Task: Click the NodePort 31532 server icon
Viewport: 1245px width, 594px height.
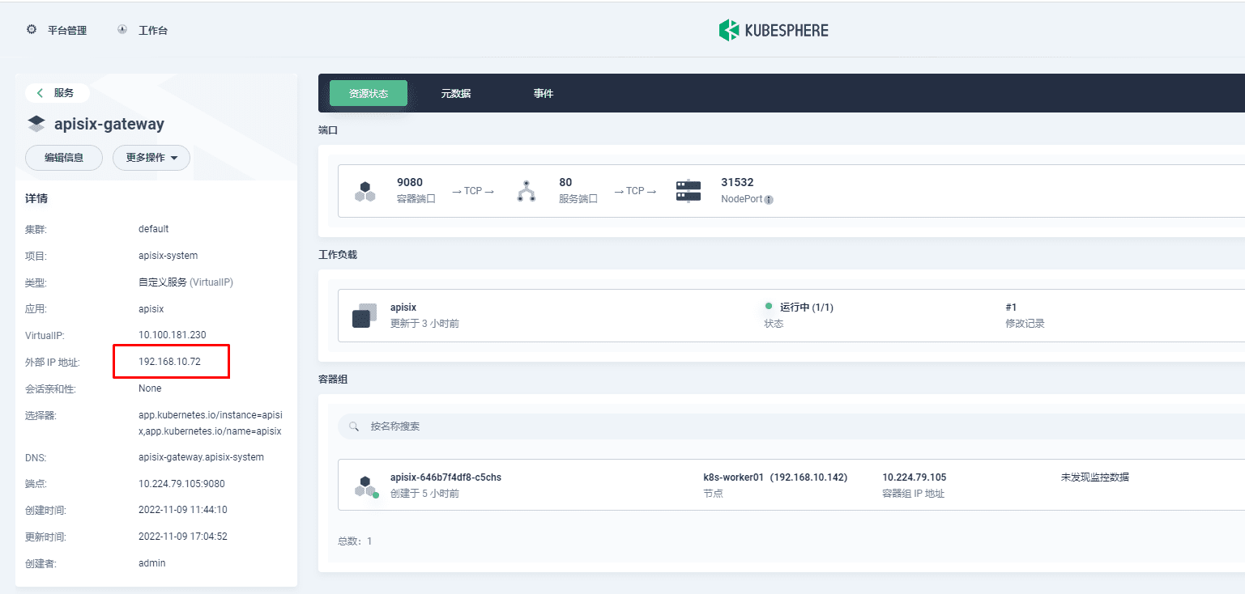Action: click(x=689, y=192)
